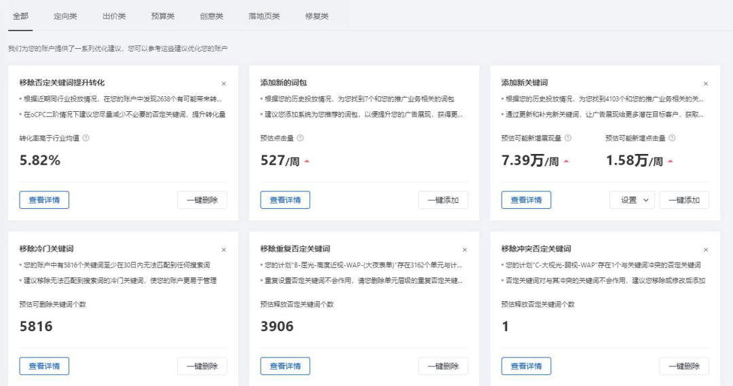Close the 添加新关键词 card
Image resolution: width=733 pixels, height=386 pixels.
pos(706,83)
